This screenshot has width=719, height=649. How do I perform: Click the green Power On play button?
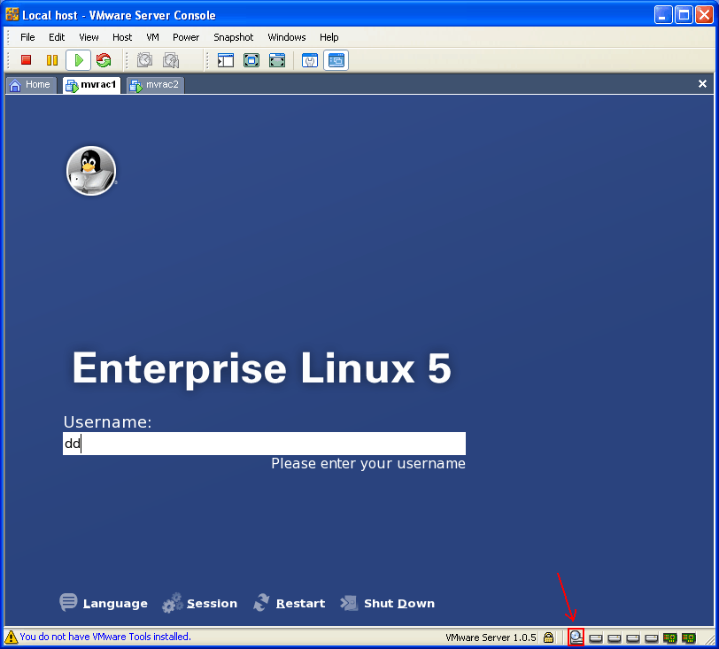click(x=78, y=60)
